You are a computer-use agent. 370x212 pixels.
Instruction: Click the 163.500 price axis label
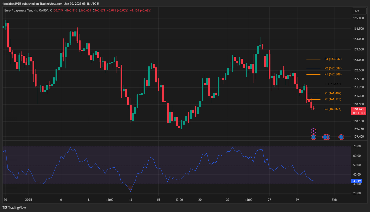[x=358, y=49]
